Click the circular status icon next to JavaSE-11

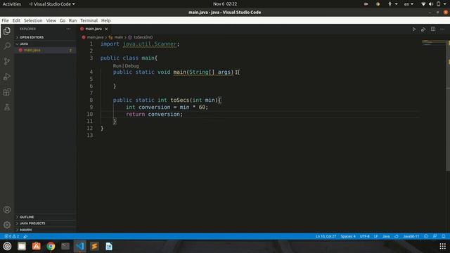426,236
